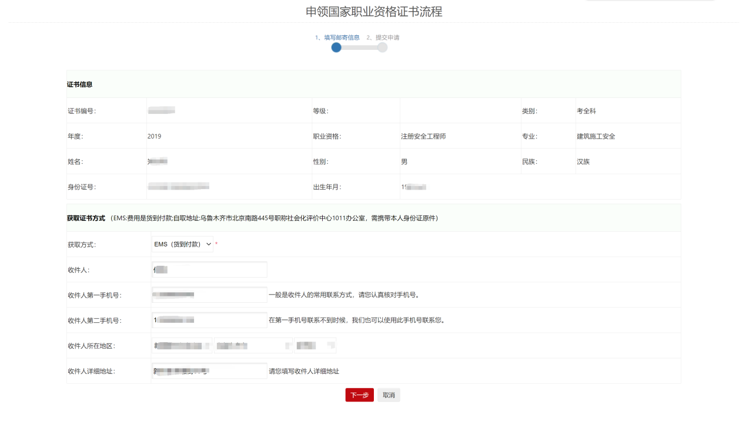Open the second 收件人所在地区 city dropdown
This screenshot has height=422, width=746.
(253, 346)
